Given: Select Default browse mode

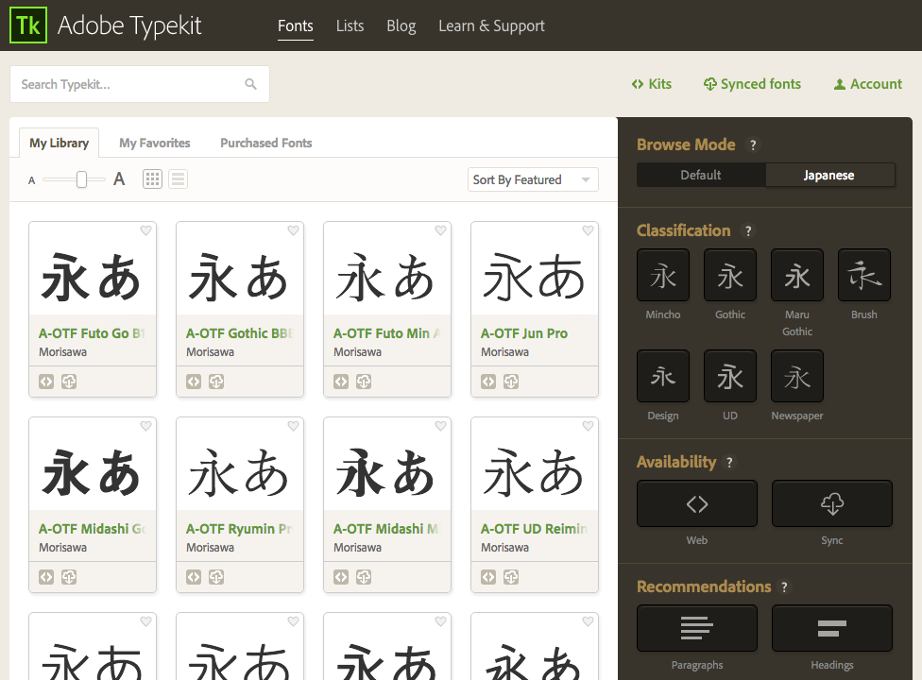Looking at the screenshot, I should coord(701,175).
